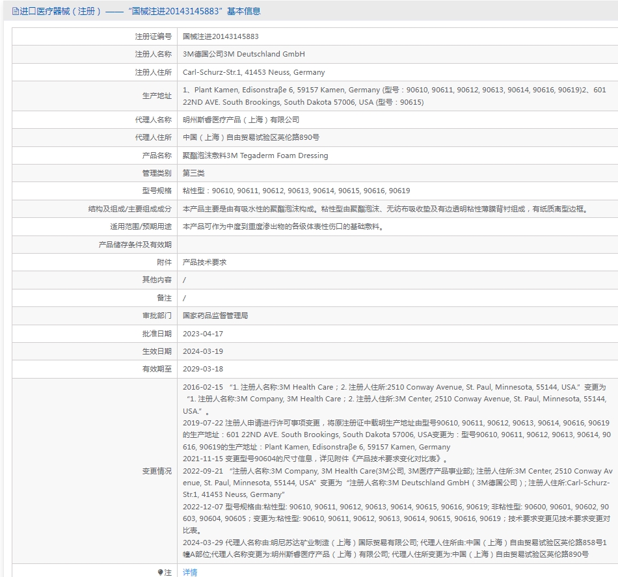This screenshot has height=577, width=618.
Task: Click the 代理人住所 address value
Action: [x=251, y=137]
